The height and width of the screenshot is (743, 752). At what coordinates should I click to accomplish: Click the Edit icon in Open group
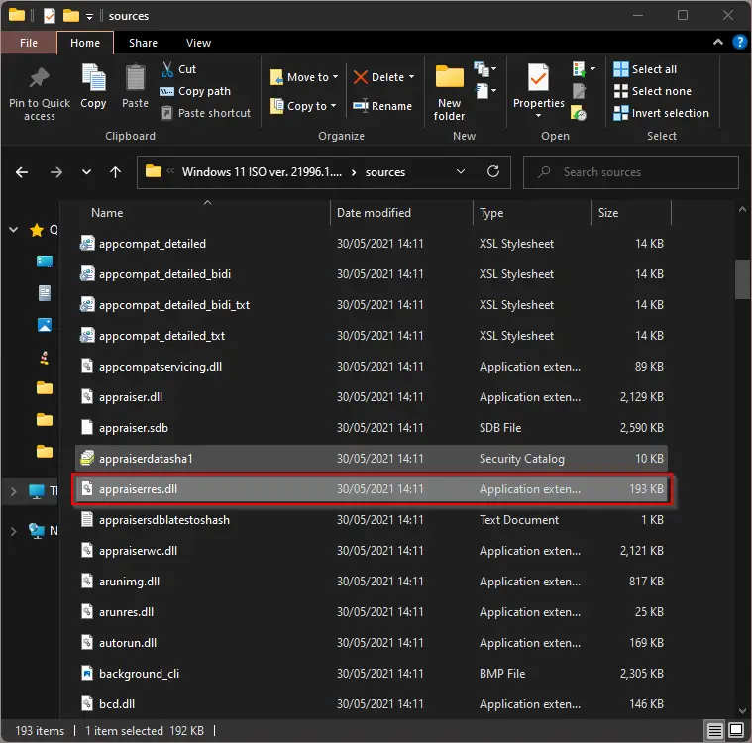click(580, 91)
